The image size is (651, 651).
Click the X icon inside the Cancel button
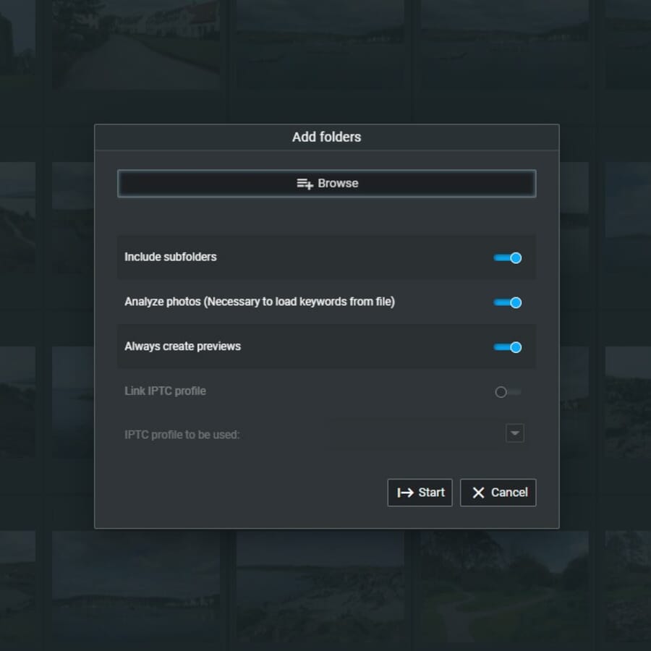pyautogui.click(x=478, y=493)
